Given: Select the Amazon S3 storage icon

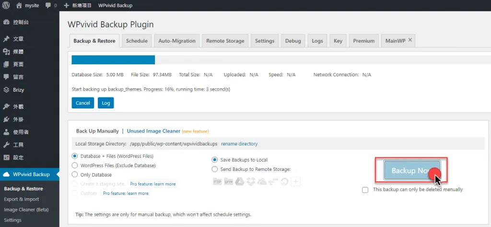Looking at the screenshot, I should 273,181.
